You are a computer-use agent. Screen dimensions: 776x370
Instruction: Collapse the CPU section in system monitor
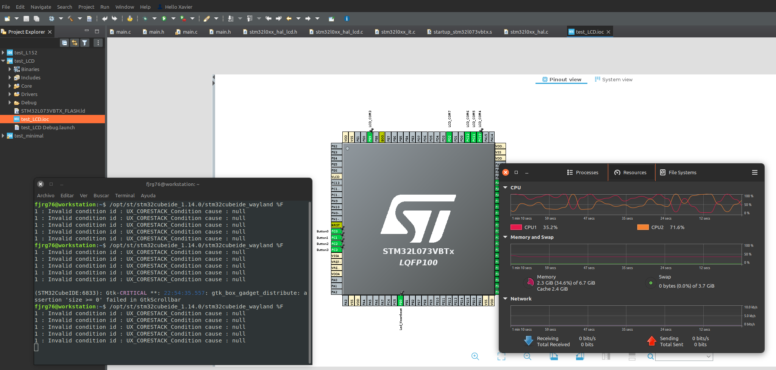(505, 187)
